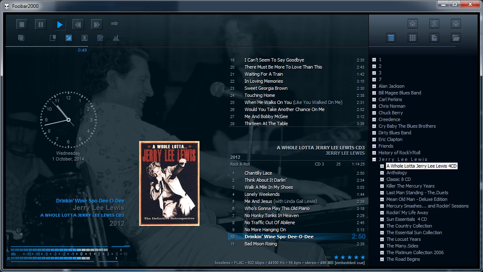Viewport: 483px width, 272px height.
Task: Select Creedence in the library tree
Action: tap(389, 119)
